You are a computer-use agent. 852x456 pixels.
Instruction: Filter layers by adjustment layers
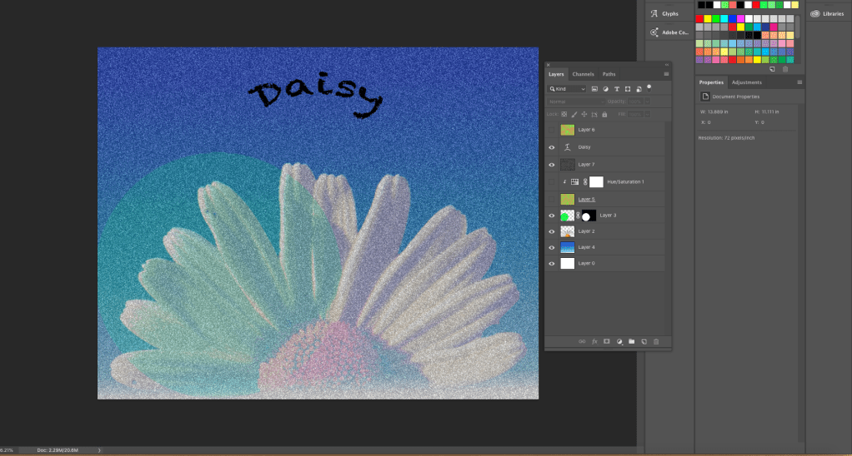605,88
